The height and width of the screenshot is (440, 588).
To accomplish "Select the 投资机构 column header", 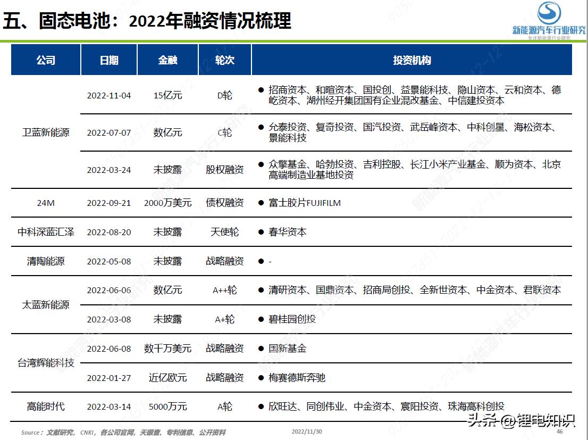I will click(x=411, y=60).
